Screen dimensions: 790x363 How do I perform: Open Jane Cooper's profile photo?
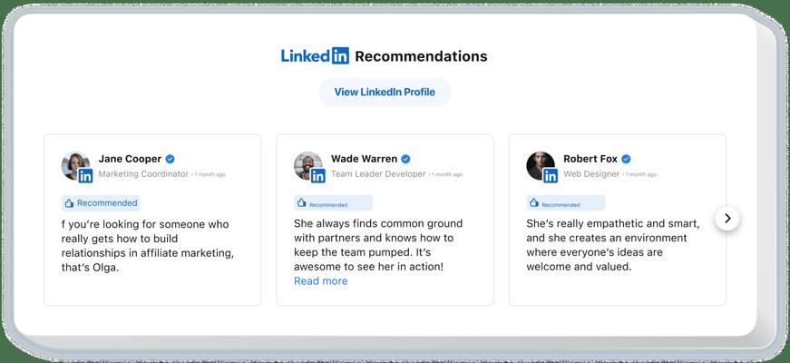pyautogui.click(x=75, y=165)
